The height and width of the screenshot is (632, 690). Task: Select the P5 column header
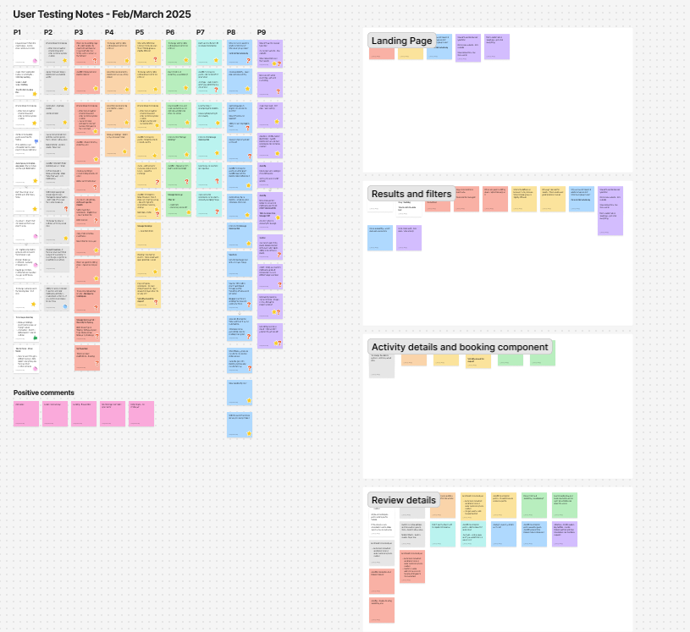tap(140, 32)
